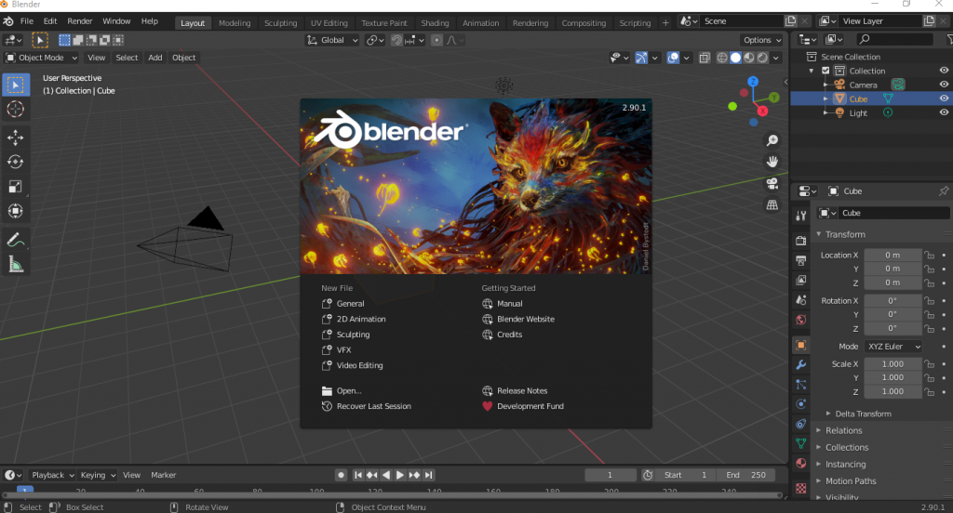Click the zoom view magnifier icon
The image size is (953, 513).
(772, 140)
